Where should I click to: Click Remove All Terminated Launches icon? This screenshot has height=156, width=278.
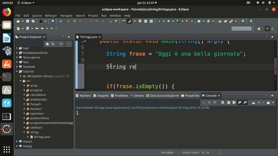coord(215,103)
